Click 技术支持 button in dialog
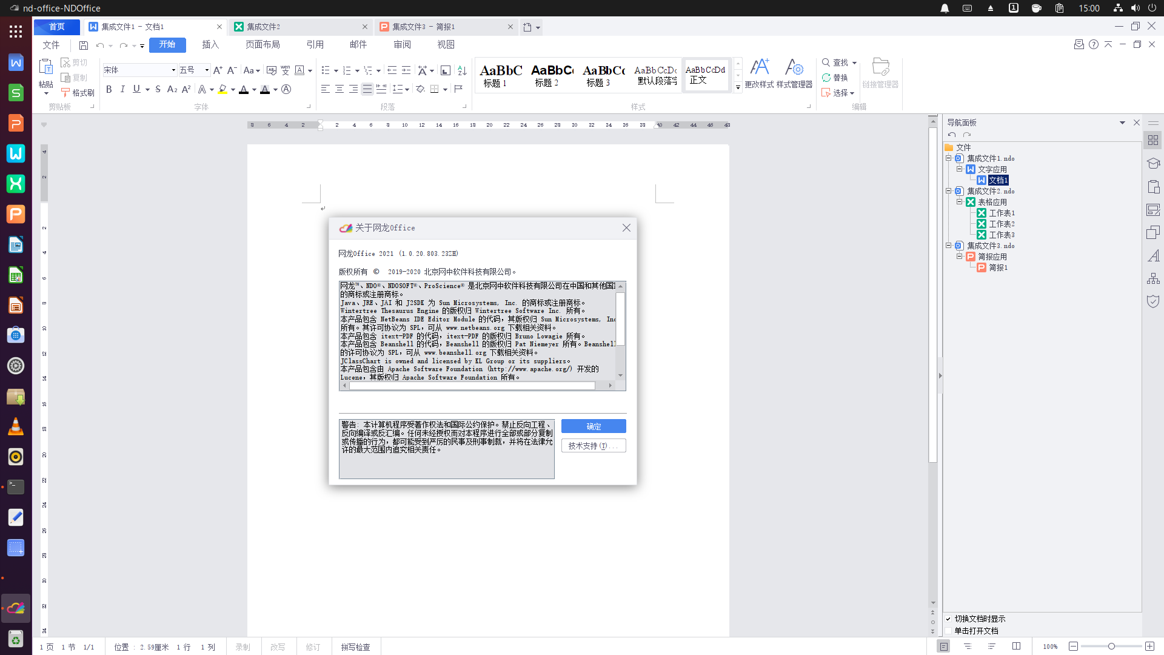This screenshot has height=655, width=1164. [x=594, y=446]
